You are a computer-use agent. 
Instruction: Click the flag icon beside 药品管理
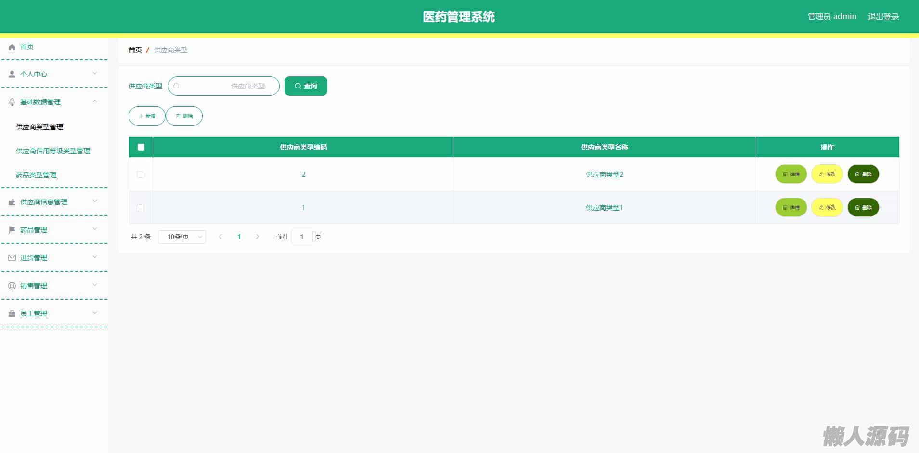tap(12, 230)
